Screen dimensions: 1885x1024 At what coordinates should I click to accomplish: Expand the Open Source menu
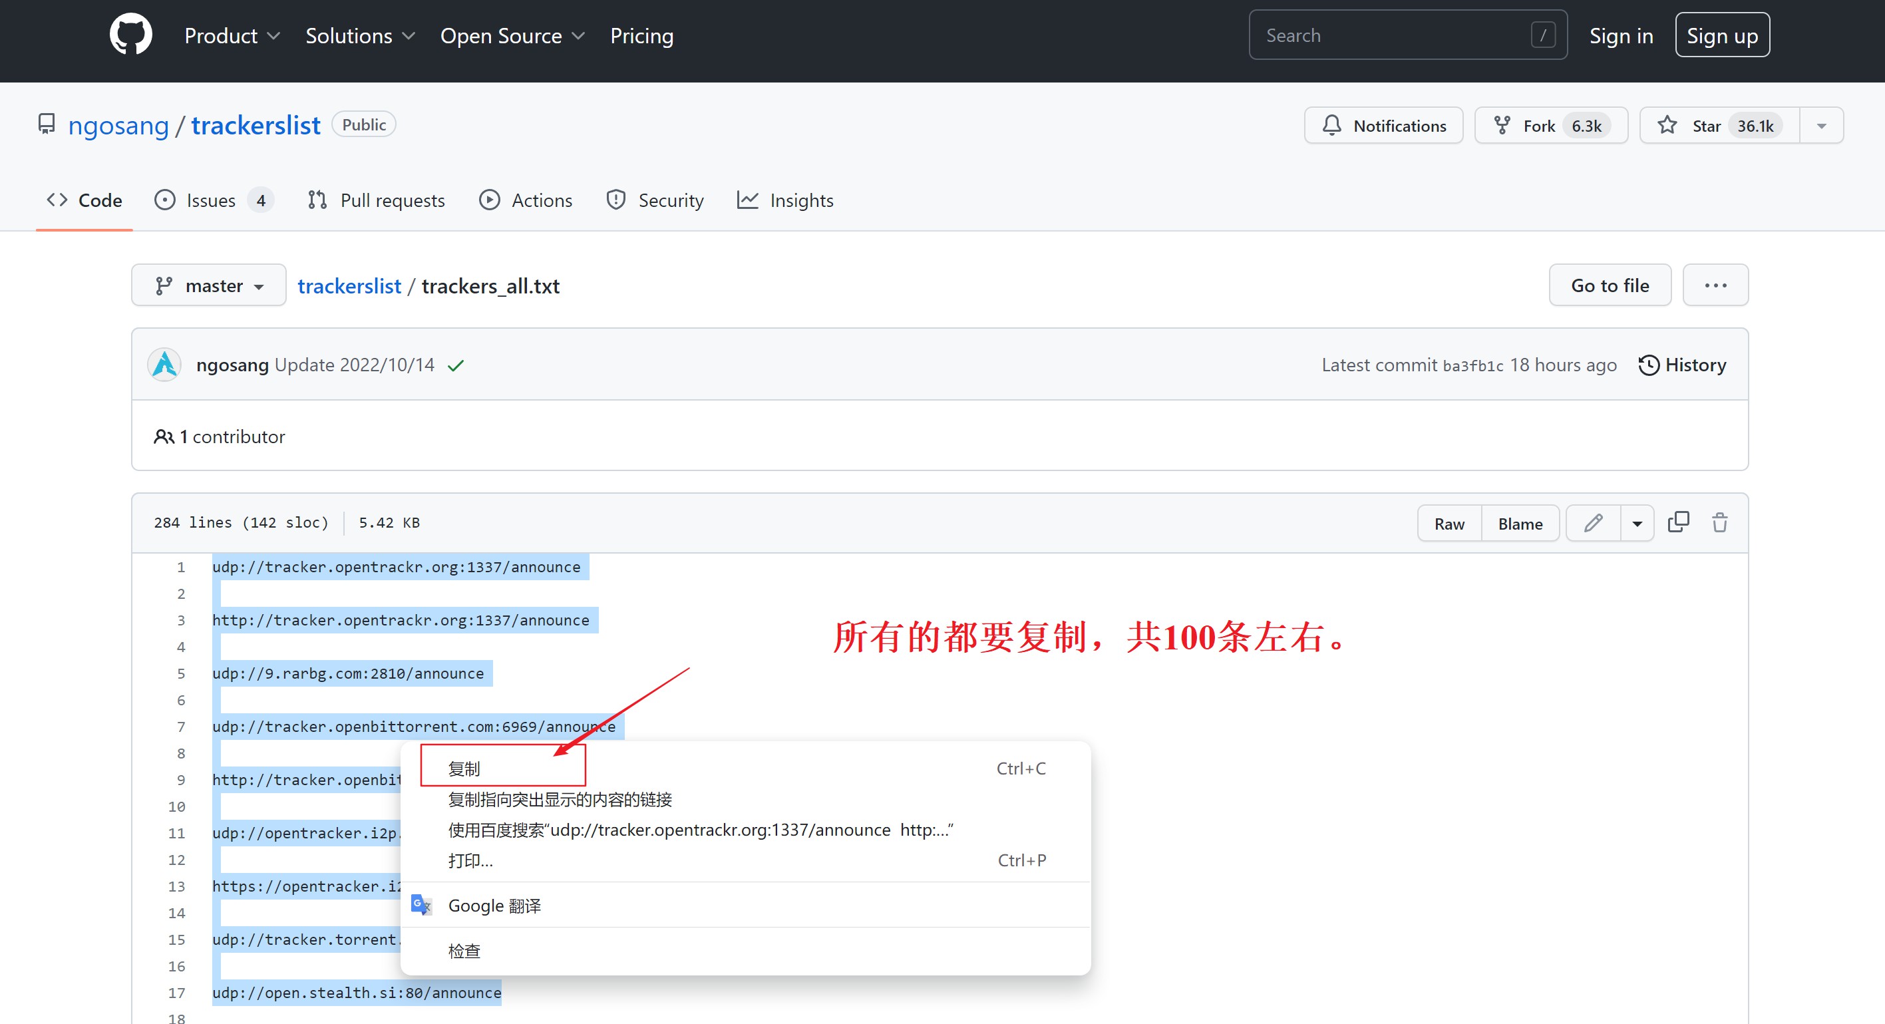(512, 36)
